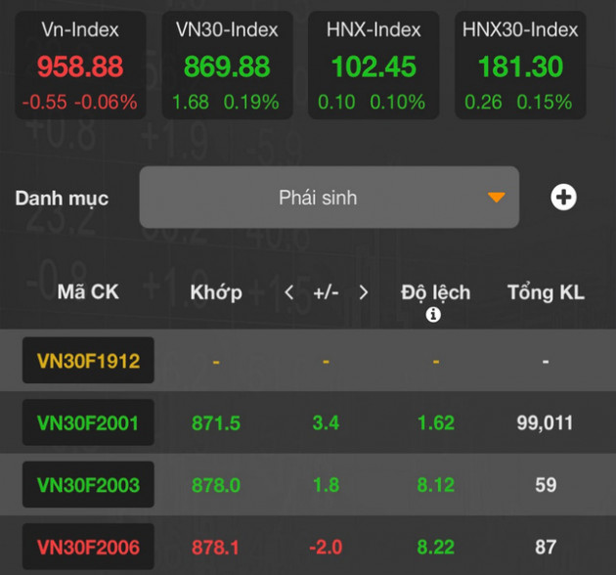The height and width of the screenshot is (575, 616).
Task: Sort by the Khớp column header
Action: tap(216, 292)
